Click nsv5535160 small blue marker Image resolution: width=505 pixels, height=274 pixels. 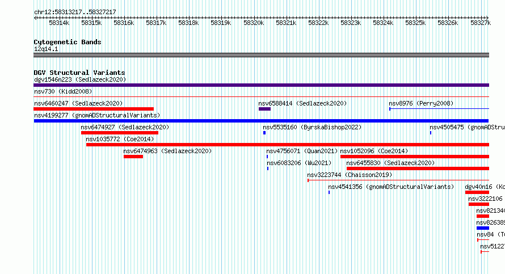pos(264,133)
